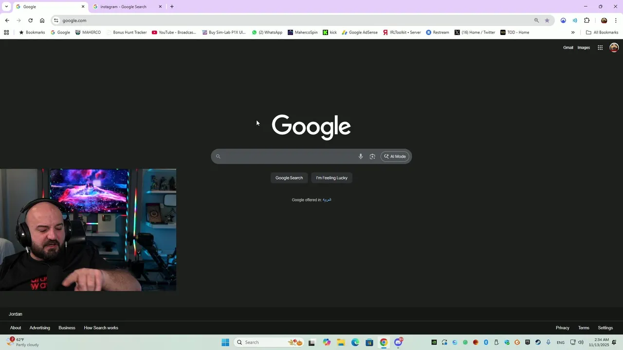View site information icon in address bar
Viewport: 623px width, 350px height.
point(56,20)
